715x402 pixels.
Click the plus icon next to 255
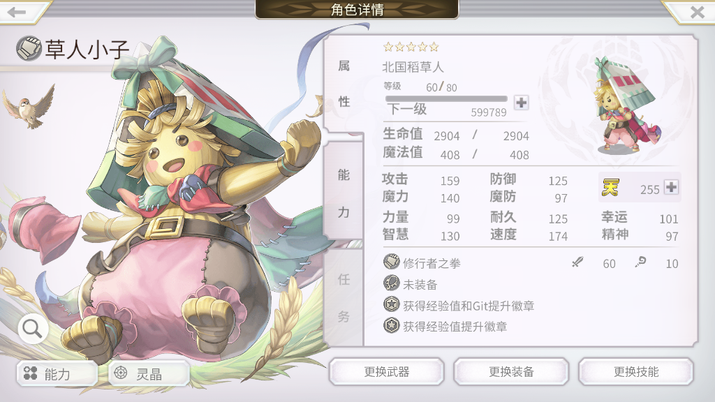point(671,187)
